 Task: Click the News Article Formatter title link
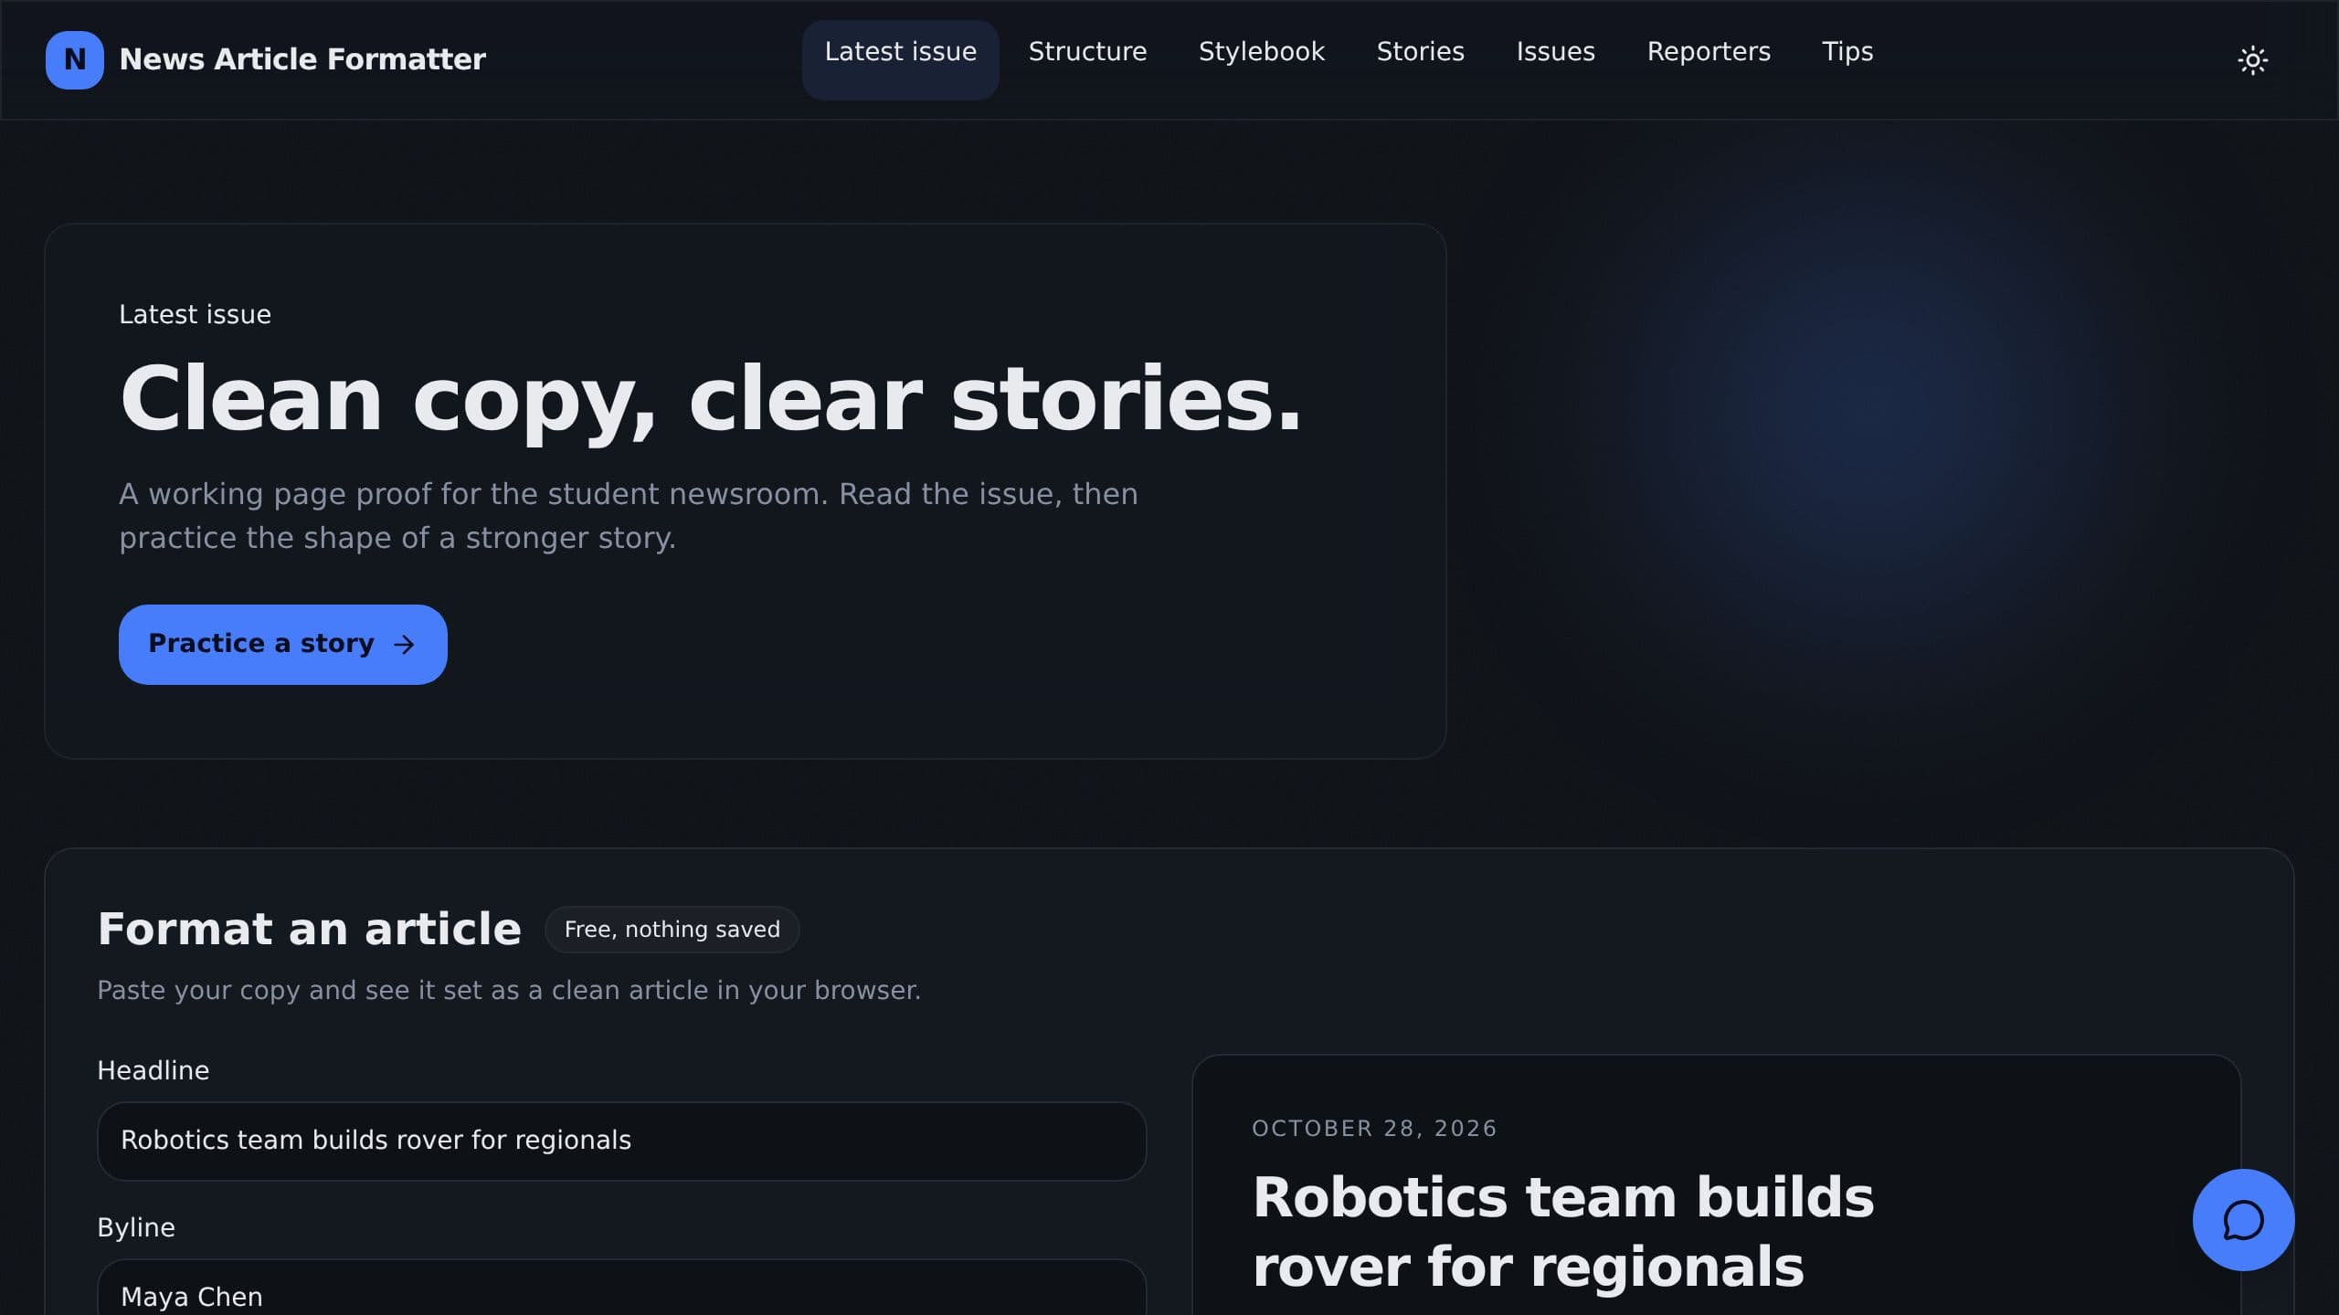[302, 59]
